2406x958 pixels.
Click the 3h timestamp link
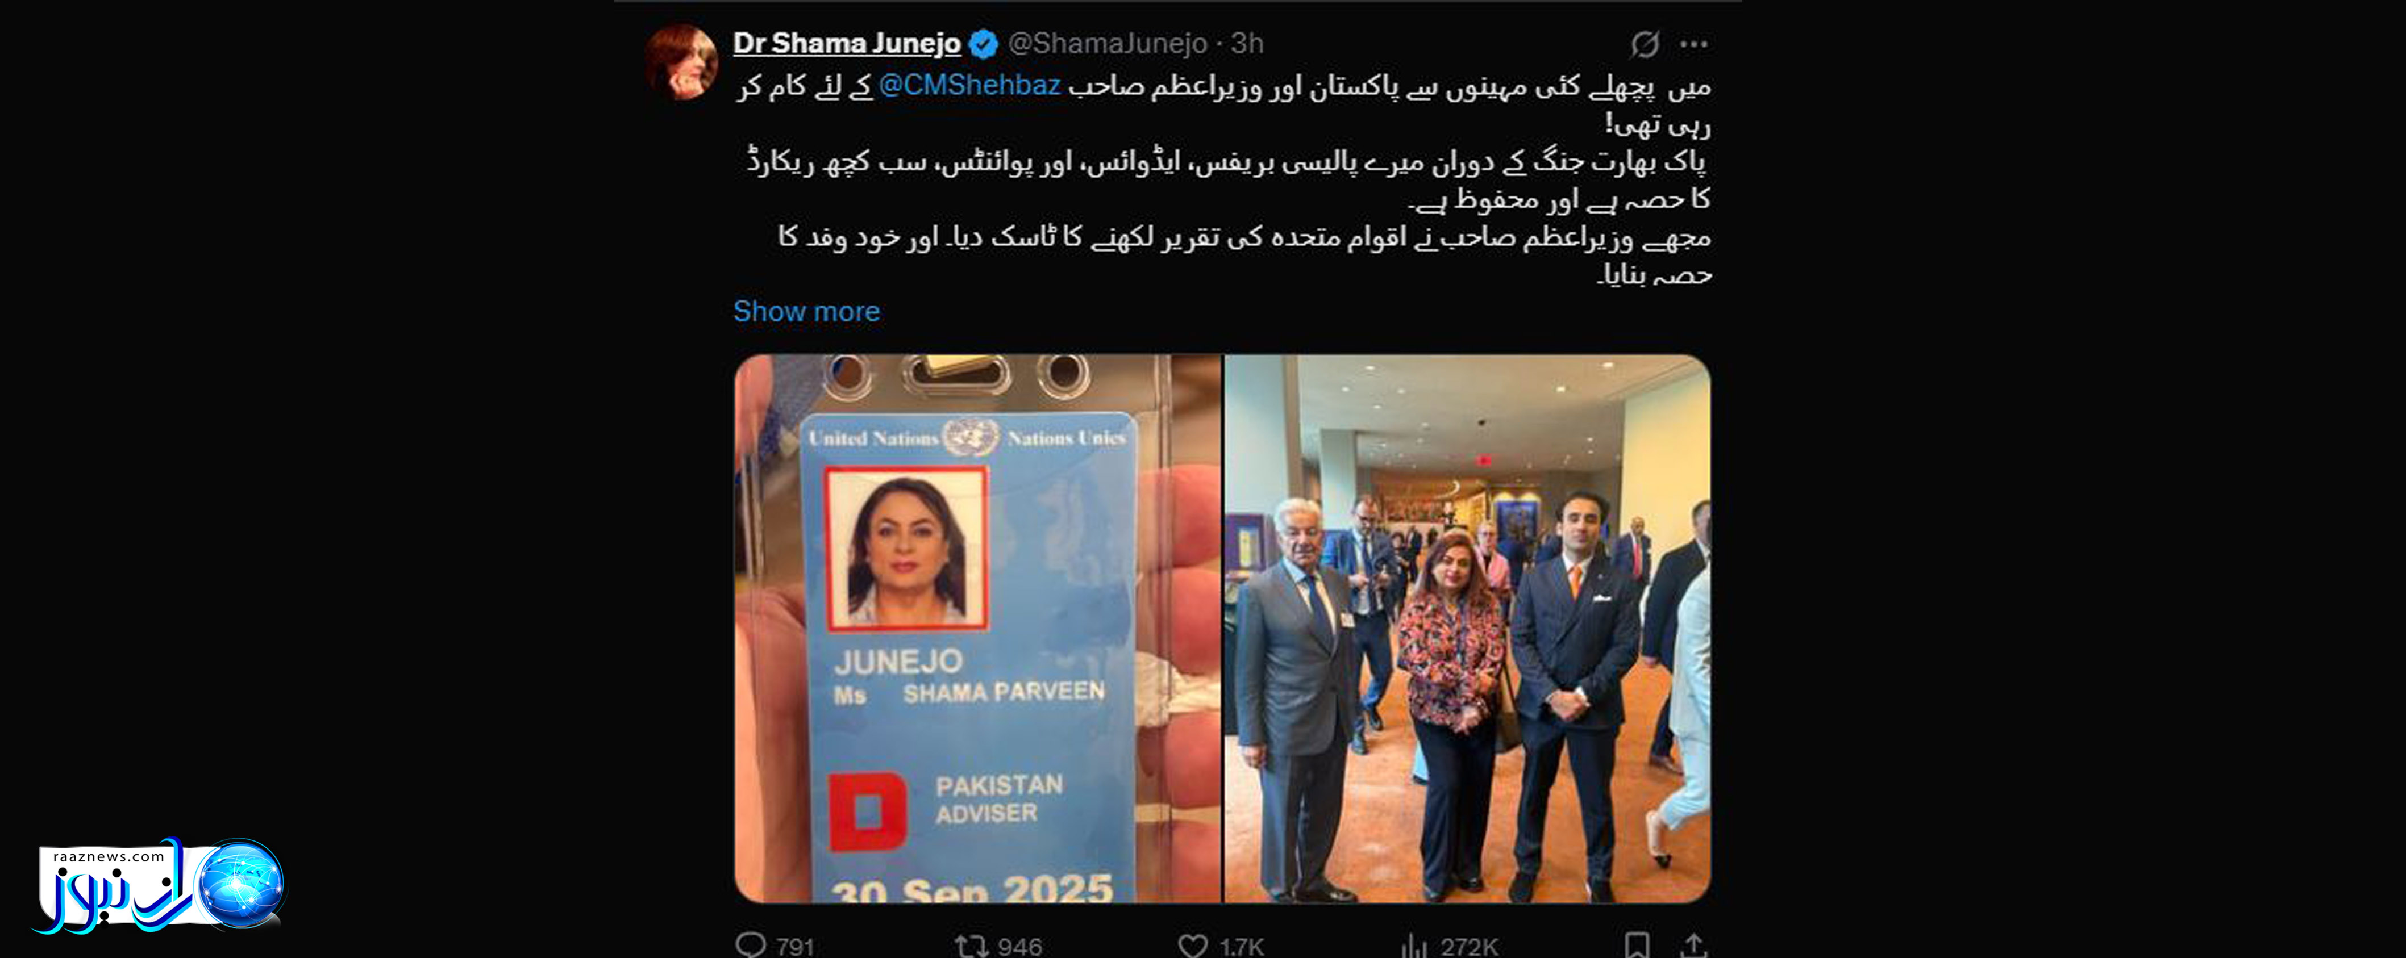coord(1247,43)
